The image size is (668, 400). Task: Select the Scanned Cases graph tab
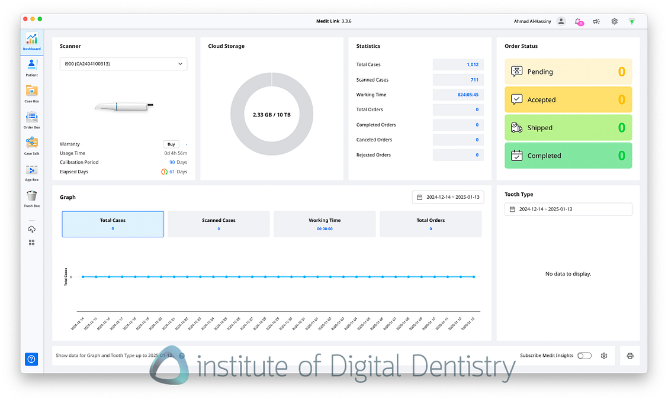point(219,224)
